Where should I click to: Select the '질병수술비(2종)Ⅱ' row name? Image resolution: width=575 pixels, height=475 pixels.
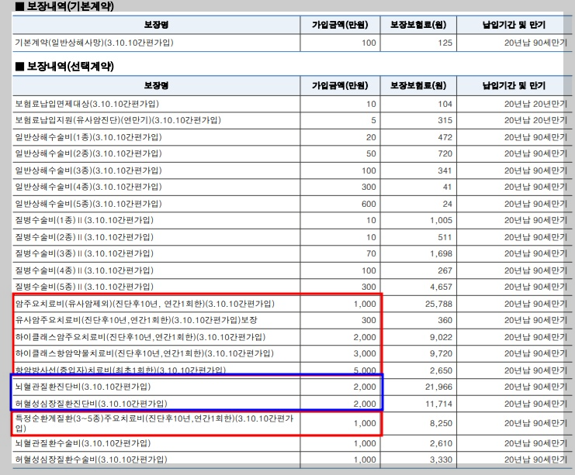pyautogui.click(x=85, y=237)
